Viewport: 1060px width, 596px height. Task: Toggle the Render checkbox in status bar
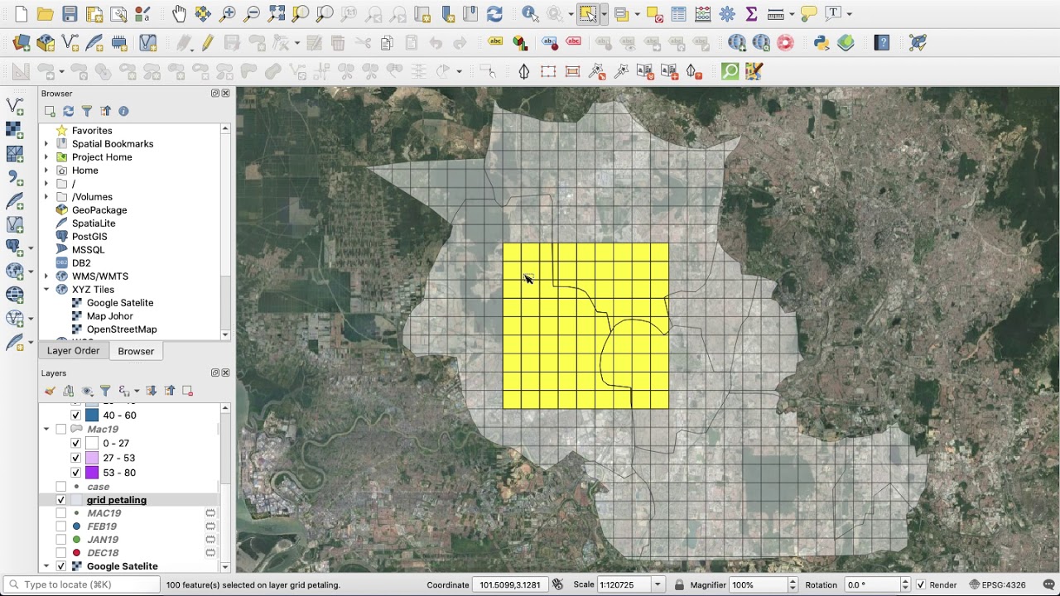[x=920, y=584]
